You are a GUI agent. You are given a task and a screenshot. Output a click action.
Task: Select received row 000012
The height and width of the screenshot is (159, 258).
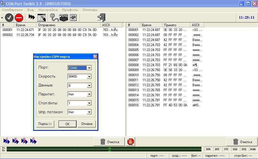click(165, 85)
